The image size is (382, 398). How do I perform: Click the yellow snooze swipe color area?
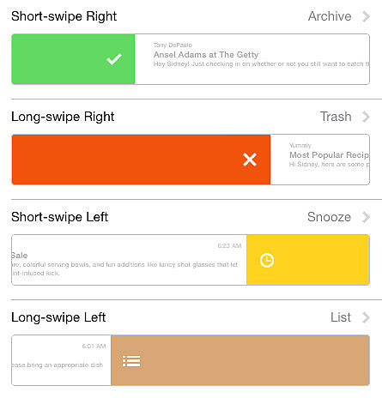pyautogui.click(x=308, y=260)
